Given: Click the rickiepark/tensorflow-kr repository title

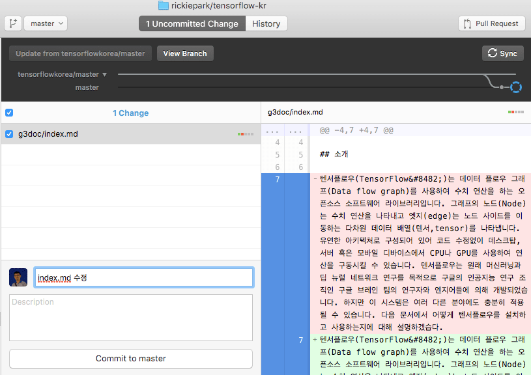Looking at the screenshot, I should [x=219, y=5].
